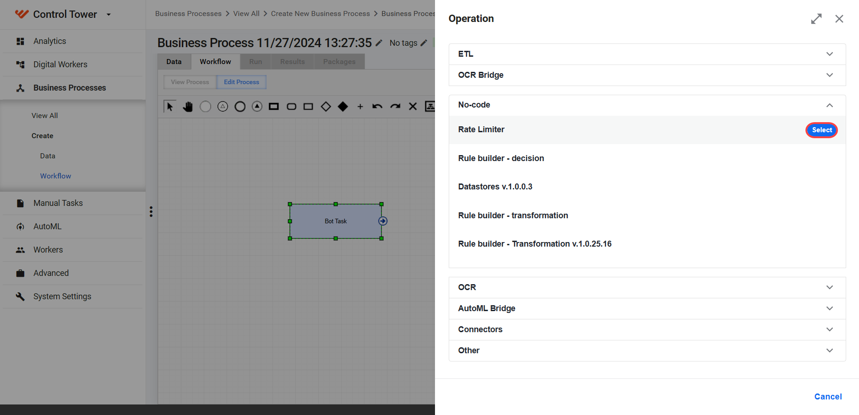
Task: Pick the thin circle start event shape
Action: pos(206,107)
